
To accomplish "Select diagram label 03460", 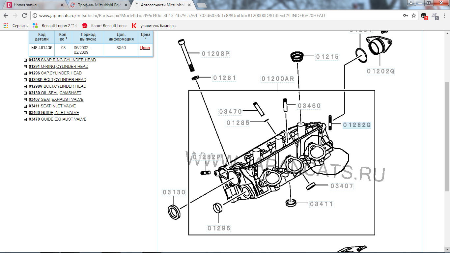I will tap(309, 106).
